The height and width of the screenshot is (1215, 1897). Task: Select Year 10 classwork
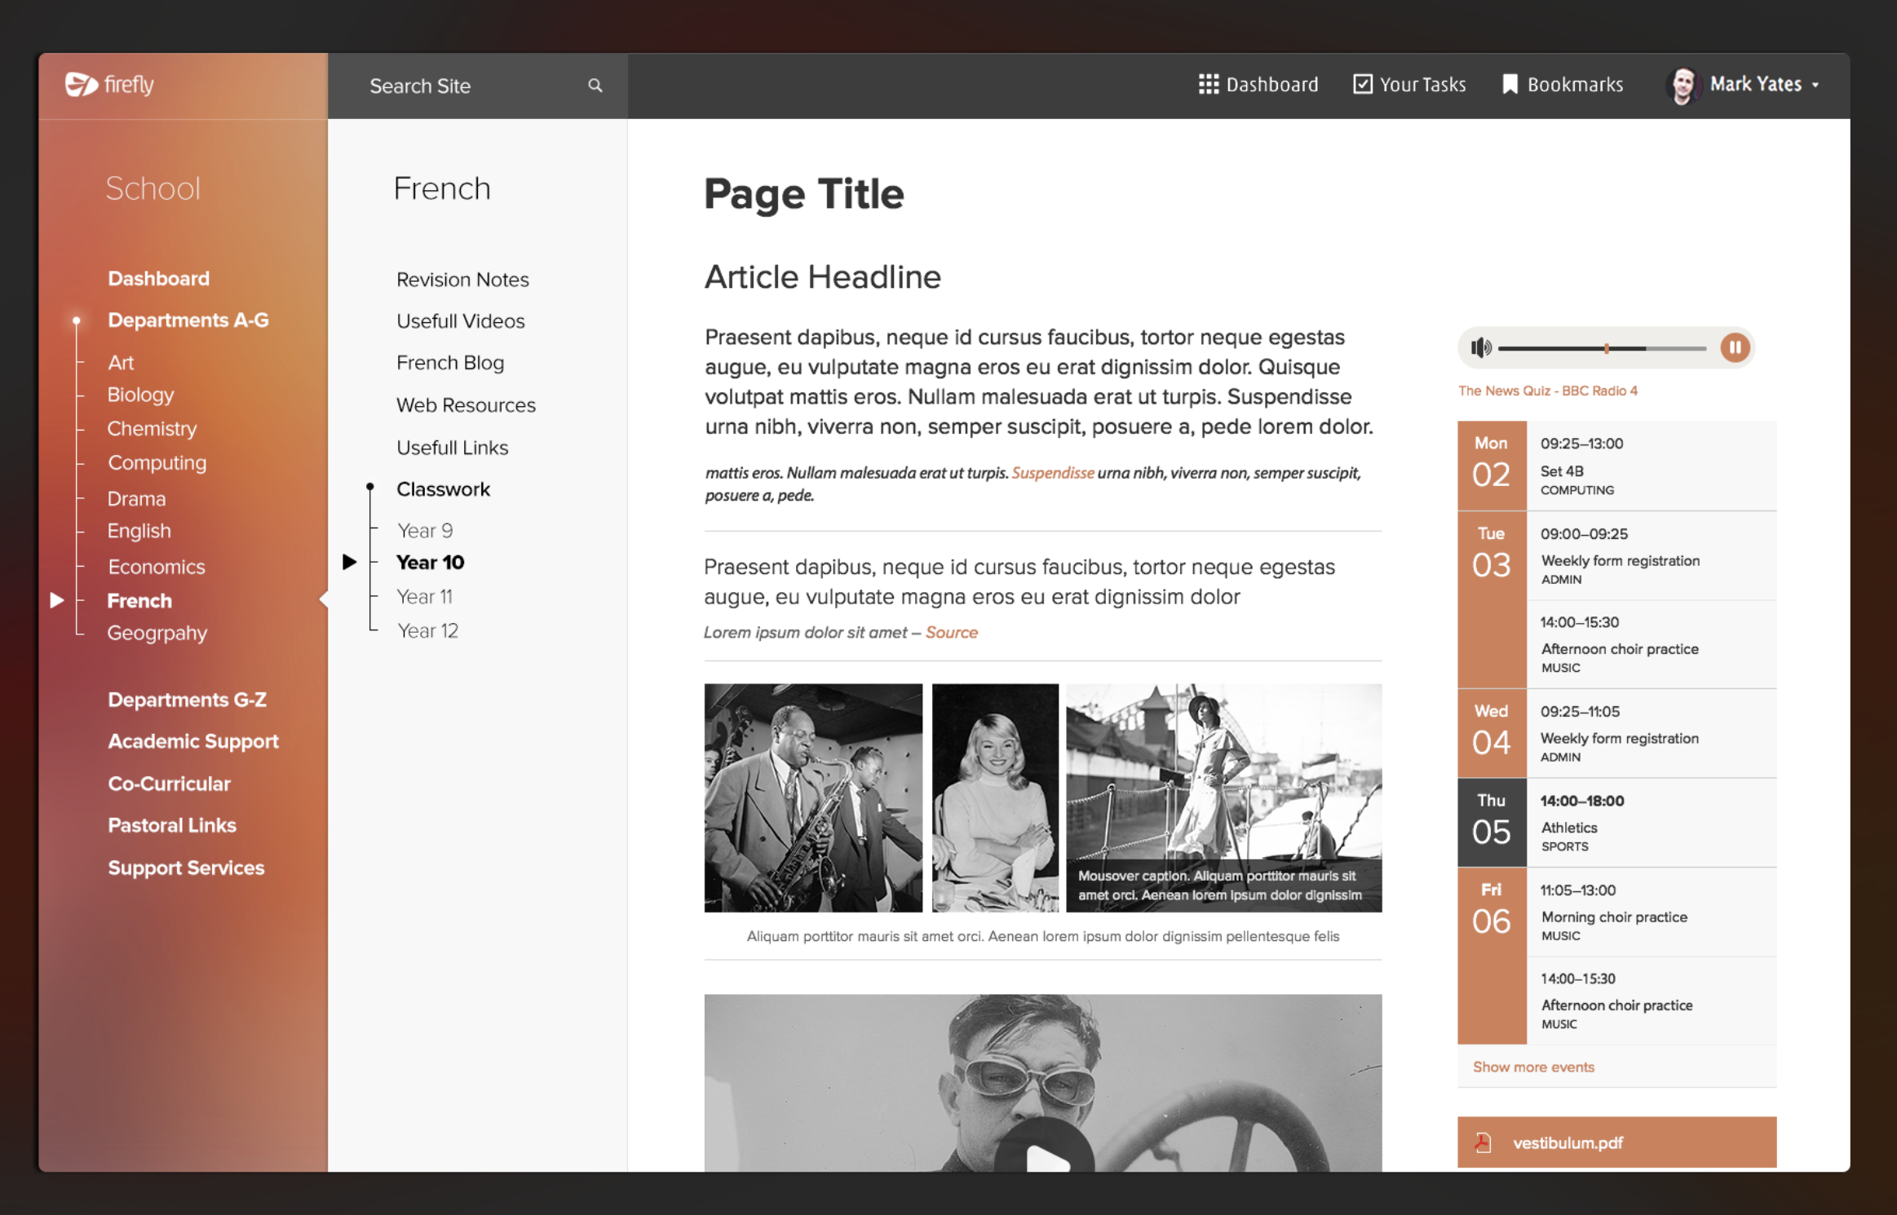coord(430,563)
